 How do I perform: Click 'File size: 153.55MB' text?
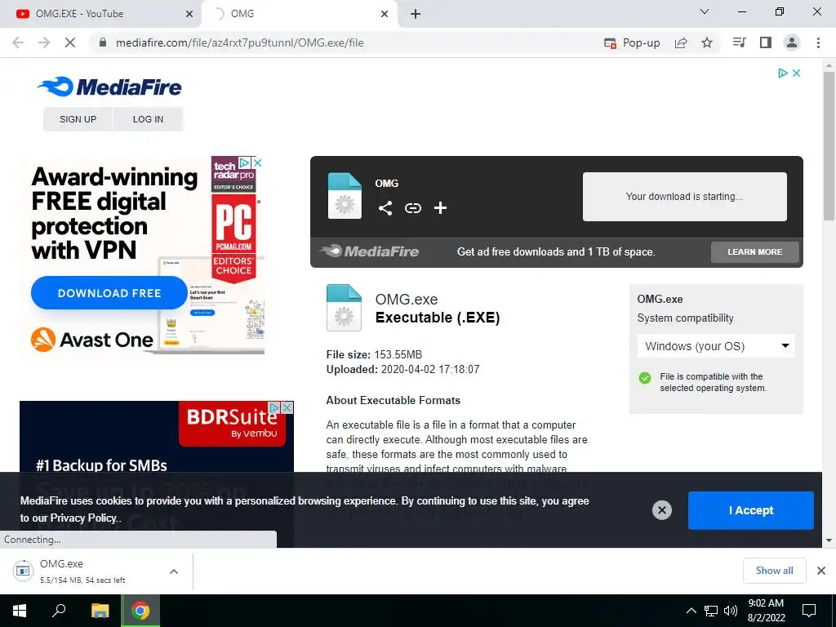pos(374,354)
